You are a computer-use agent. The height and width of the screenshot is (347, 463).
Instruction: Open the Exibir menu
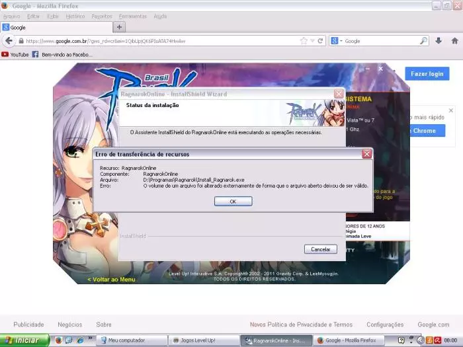(x=53, y=17)
